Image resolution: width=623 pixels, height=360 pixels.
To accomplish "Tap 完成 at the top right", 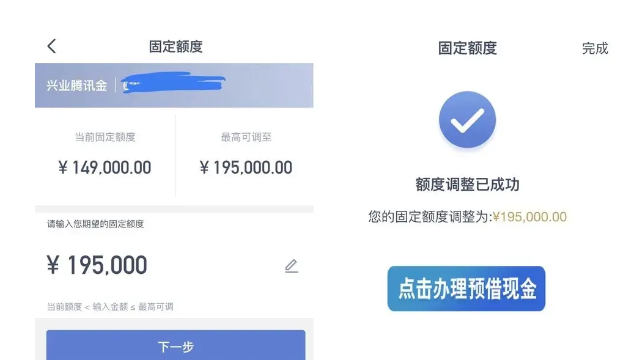I will click(x=595, y=48).
